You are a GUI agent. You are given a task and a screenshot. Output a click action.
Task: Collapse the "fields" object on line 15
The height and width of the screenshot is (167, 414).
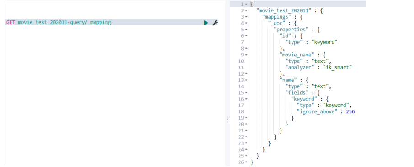[246, 93]
